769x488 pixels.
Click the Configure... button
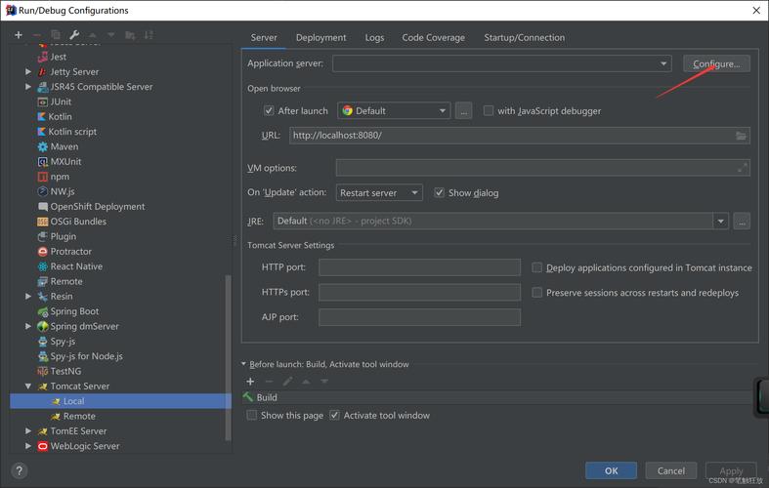click(716, 63)
